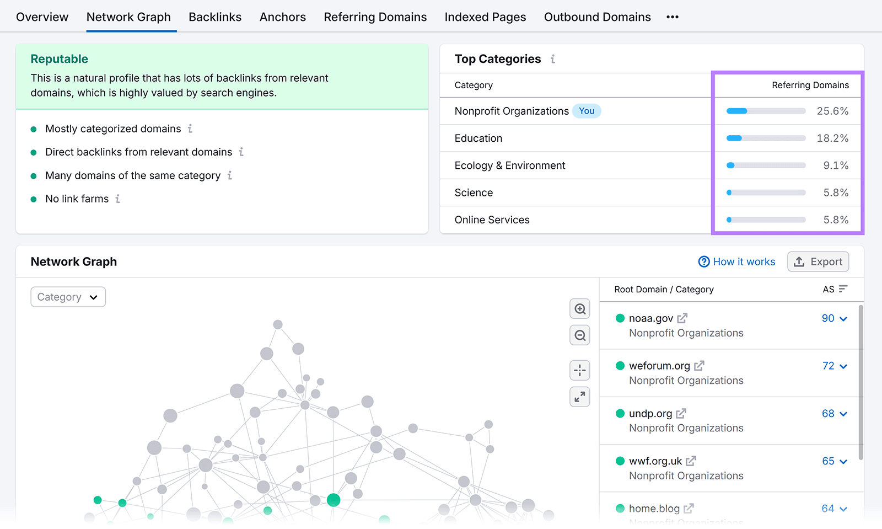
Task: Open the overflow menu in the tab bar
Action: pyautogui.click(x=672, y=17)
